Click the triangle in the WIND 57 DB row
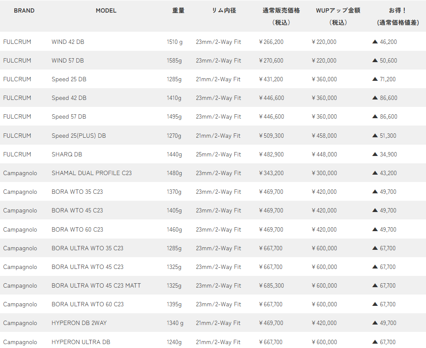This screenshot has width=426, height=348. tap(375, 61)
